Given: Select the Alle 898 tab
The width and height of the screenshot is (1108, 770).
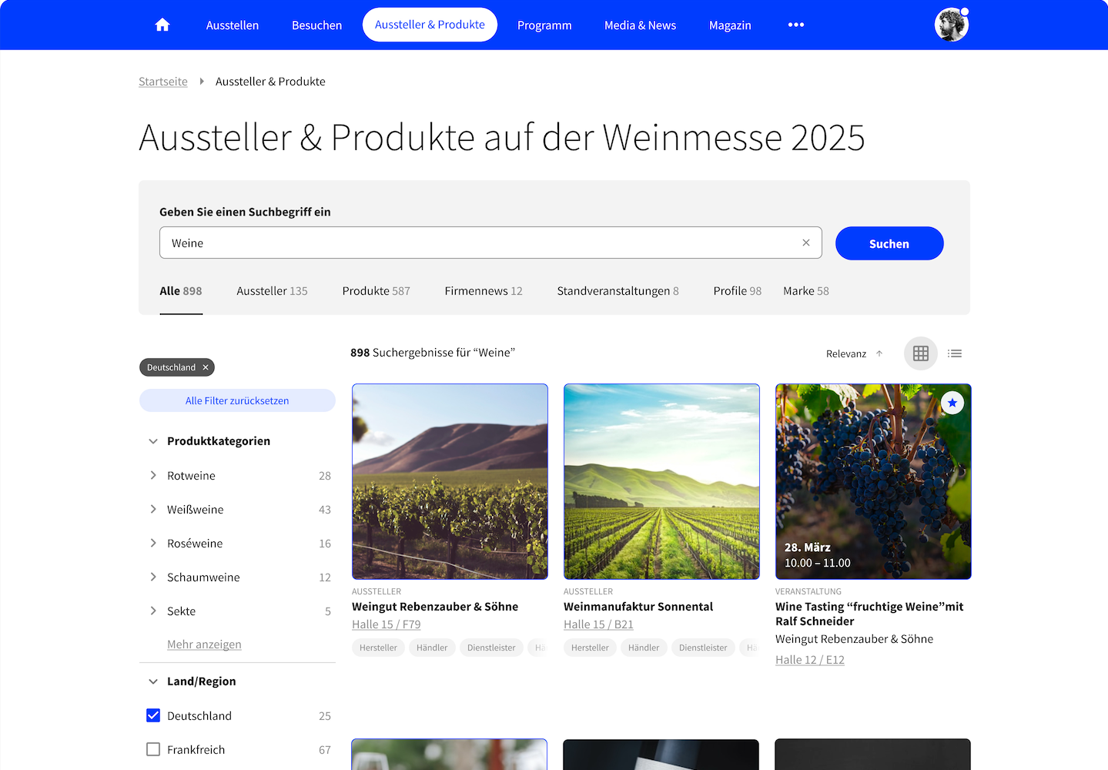Looking at the screenshot, I should pyautogui.click(x=181, y=291).
